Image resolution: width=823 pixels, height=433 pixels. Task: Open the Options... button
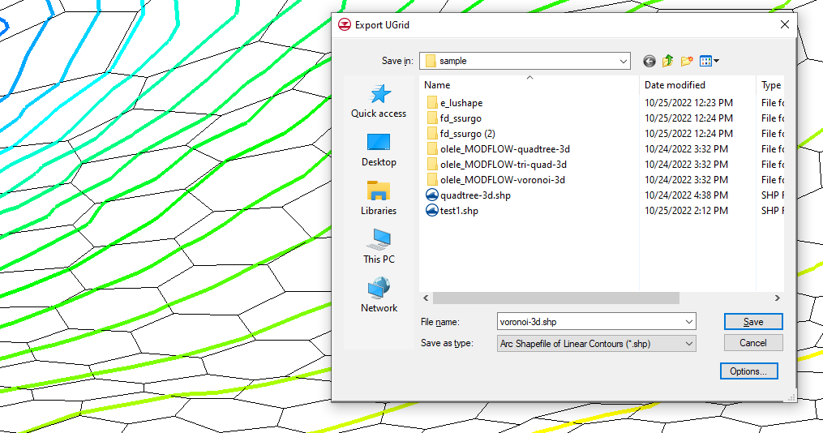748,371
